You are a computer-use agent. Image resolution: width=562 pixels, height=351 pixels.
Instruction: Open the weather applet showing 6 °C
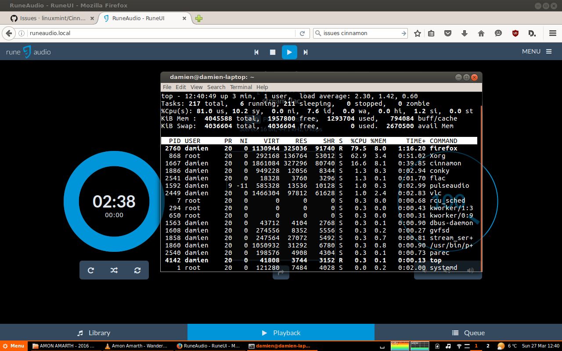coord(507,346)
